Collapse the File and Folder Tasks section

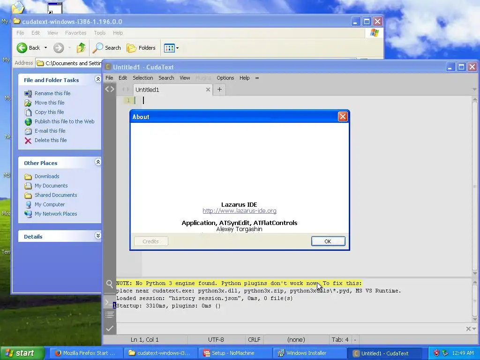click(x=98, y=79)
